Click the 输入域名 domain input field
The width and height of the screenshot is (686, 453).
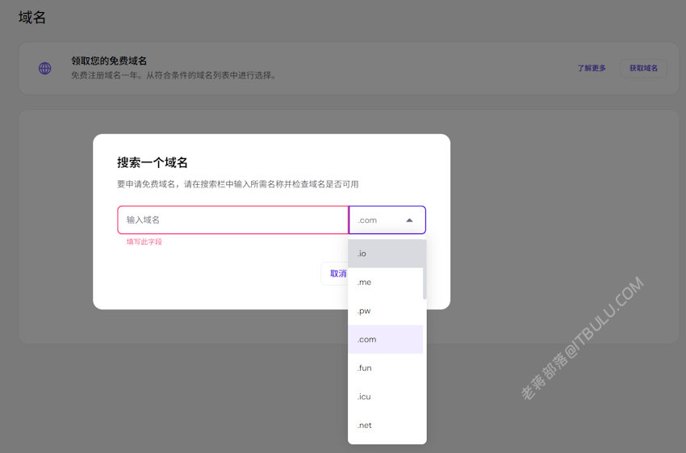tap(232, 220)
